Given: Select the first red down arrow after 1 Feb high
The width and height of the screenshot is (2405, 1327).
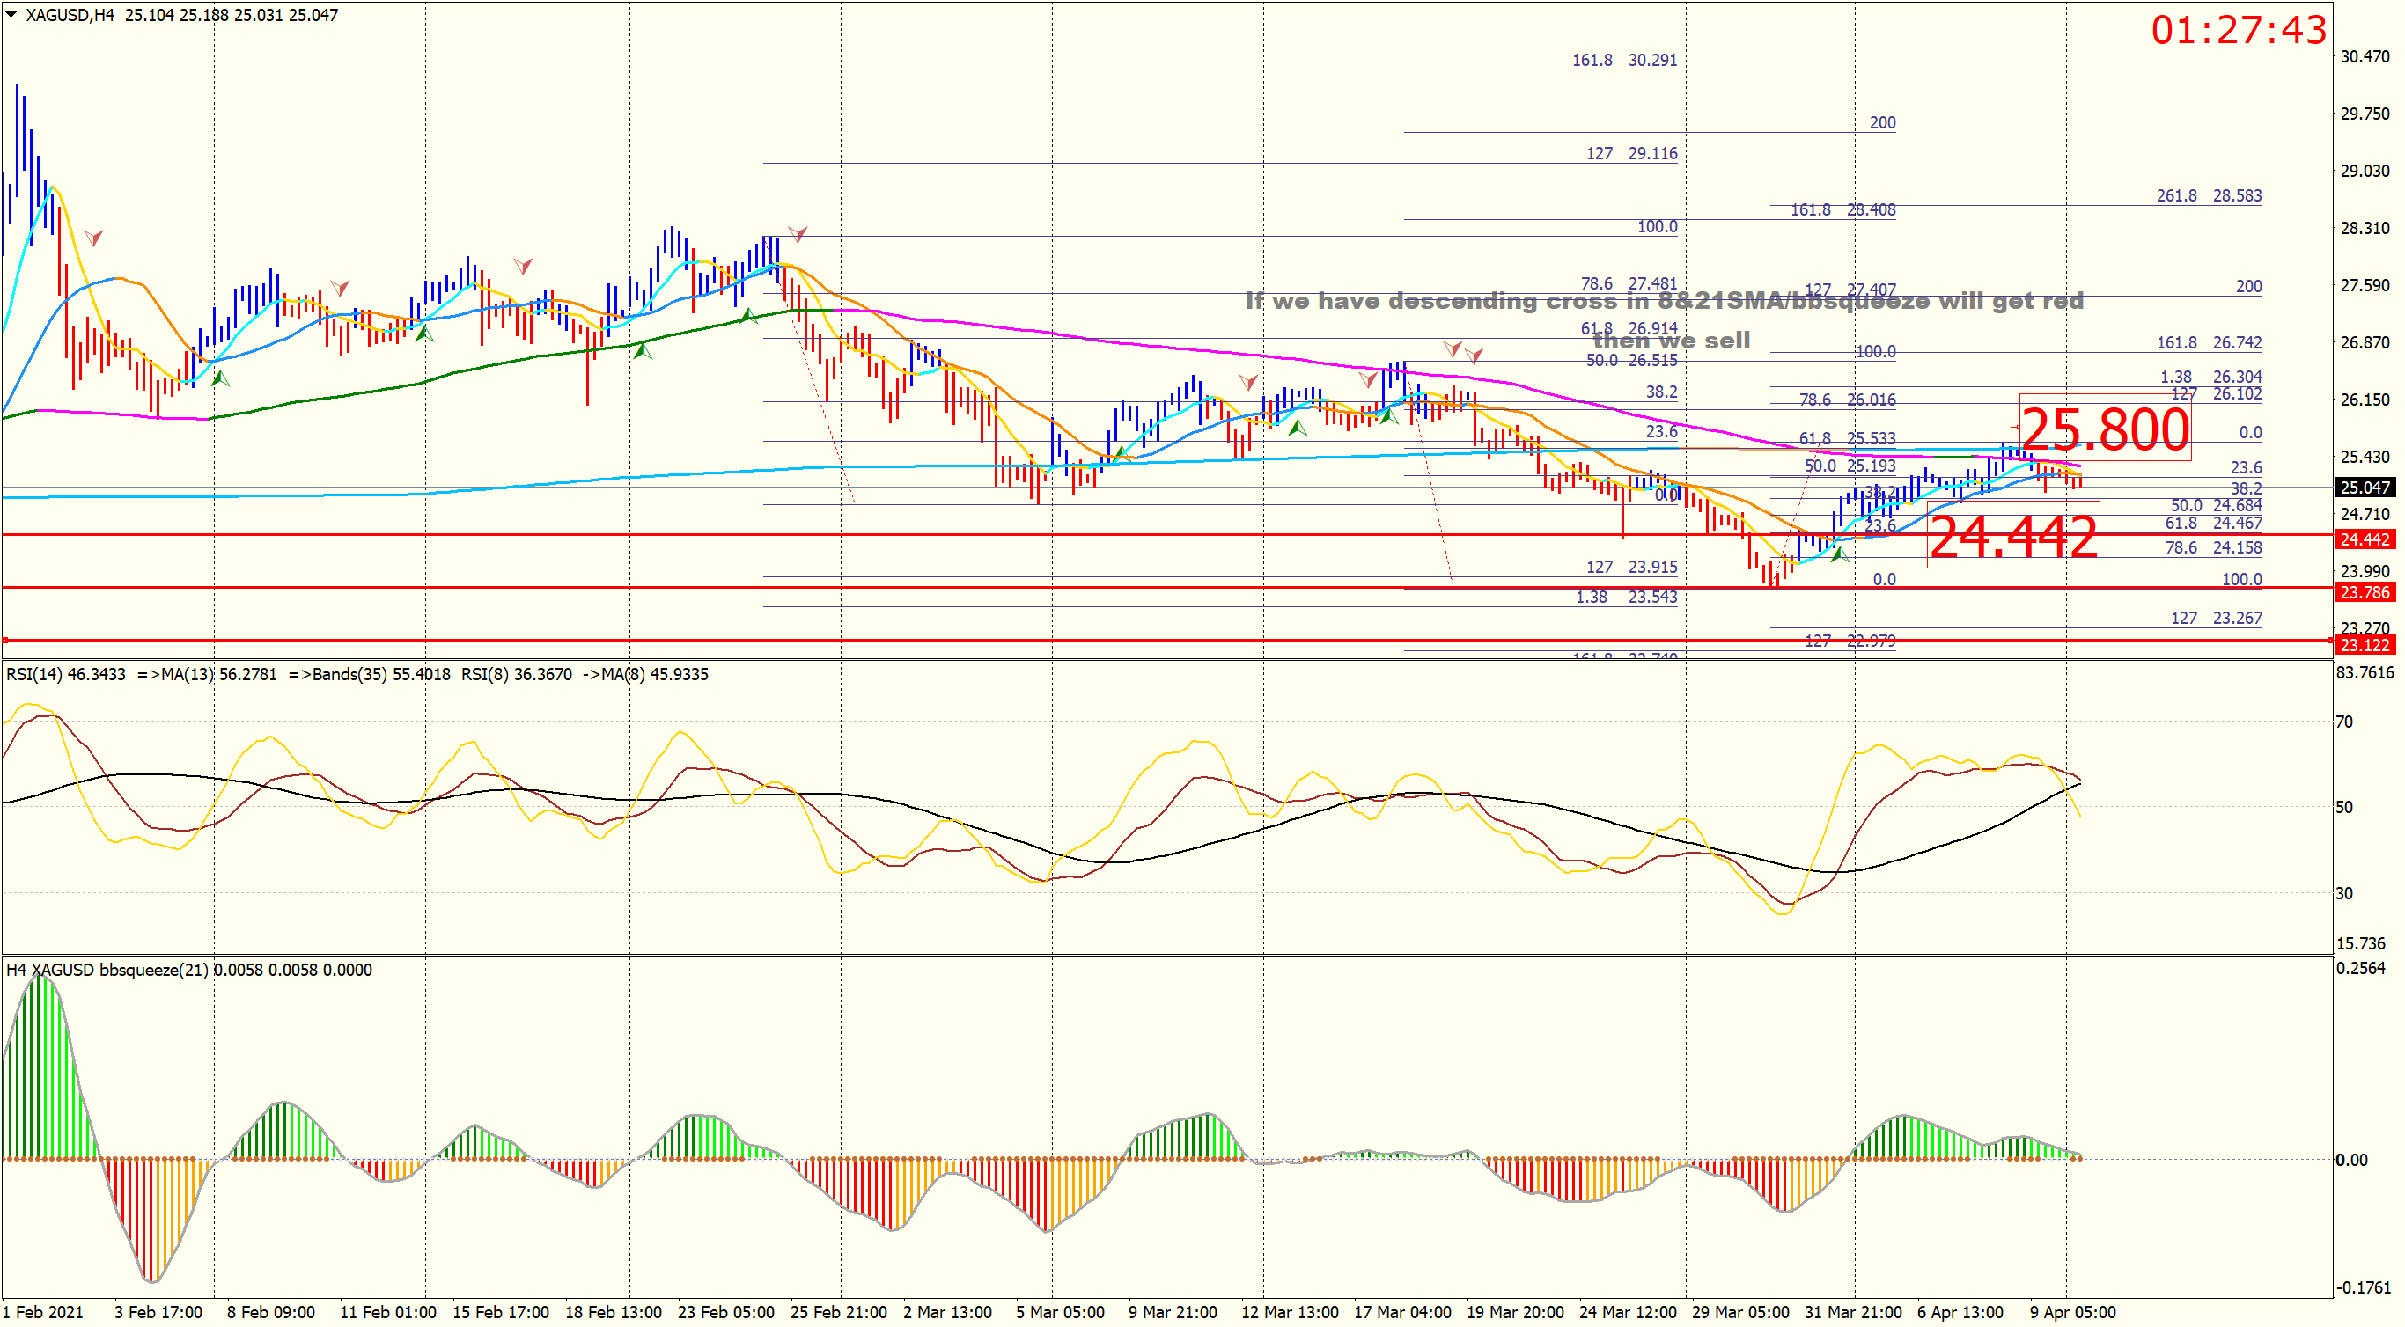Looking at the screenshot, I should pyautogui.click(x=93, y=237).
